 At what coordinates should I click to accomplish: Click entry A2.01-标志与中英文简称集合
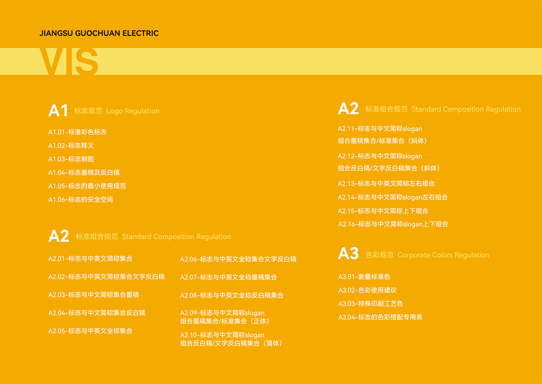90,259
